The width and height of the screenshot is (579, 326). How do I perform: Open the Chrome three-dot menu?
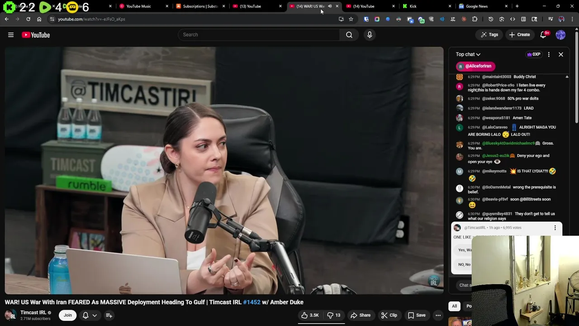point(572,19)
